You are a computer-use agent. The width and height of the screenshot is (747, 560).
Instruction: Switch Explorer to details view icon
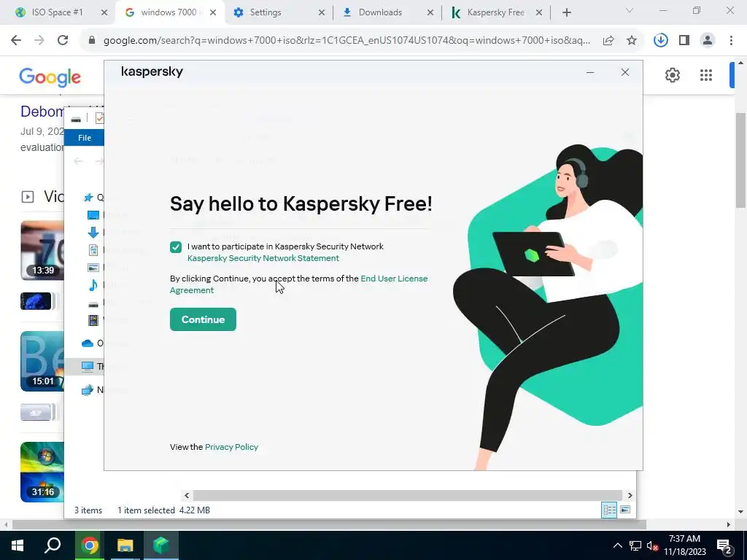[609, 510]
